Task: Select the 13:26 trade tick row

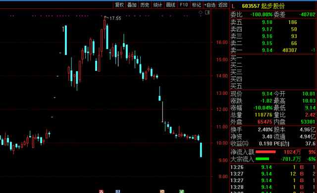Action: 273,167
